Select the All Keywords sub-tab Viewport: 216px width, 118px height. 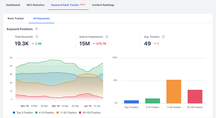pyautogui.click(x=42, y=18)
